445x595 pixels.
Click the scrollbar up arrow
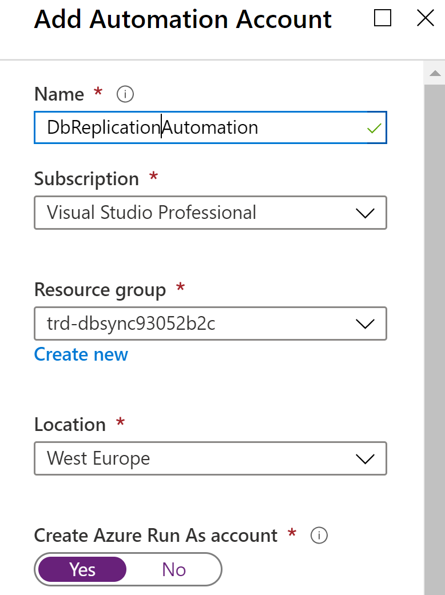(x=434, y=73)
